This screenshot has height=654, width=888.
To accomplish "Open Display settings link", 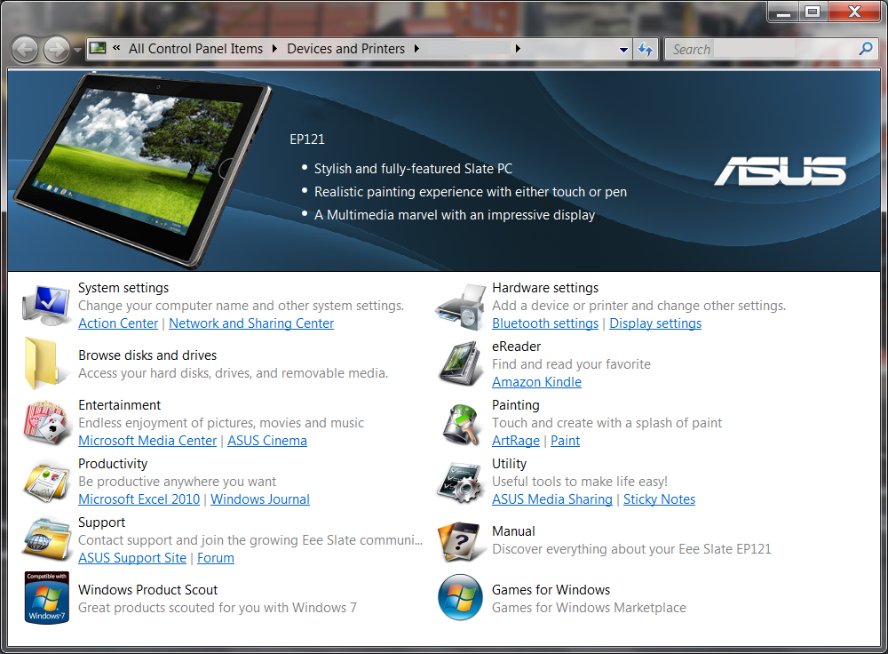I will 656,323.
